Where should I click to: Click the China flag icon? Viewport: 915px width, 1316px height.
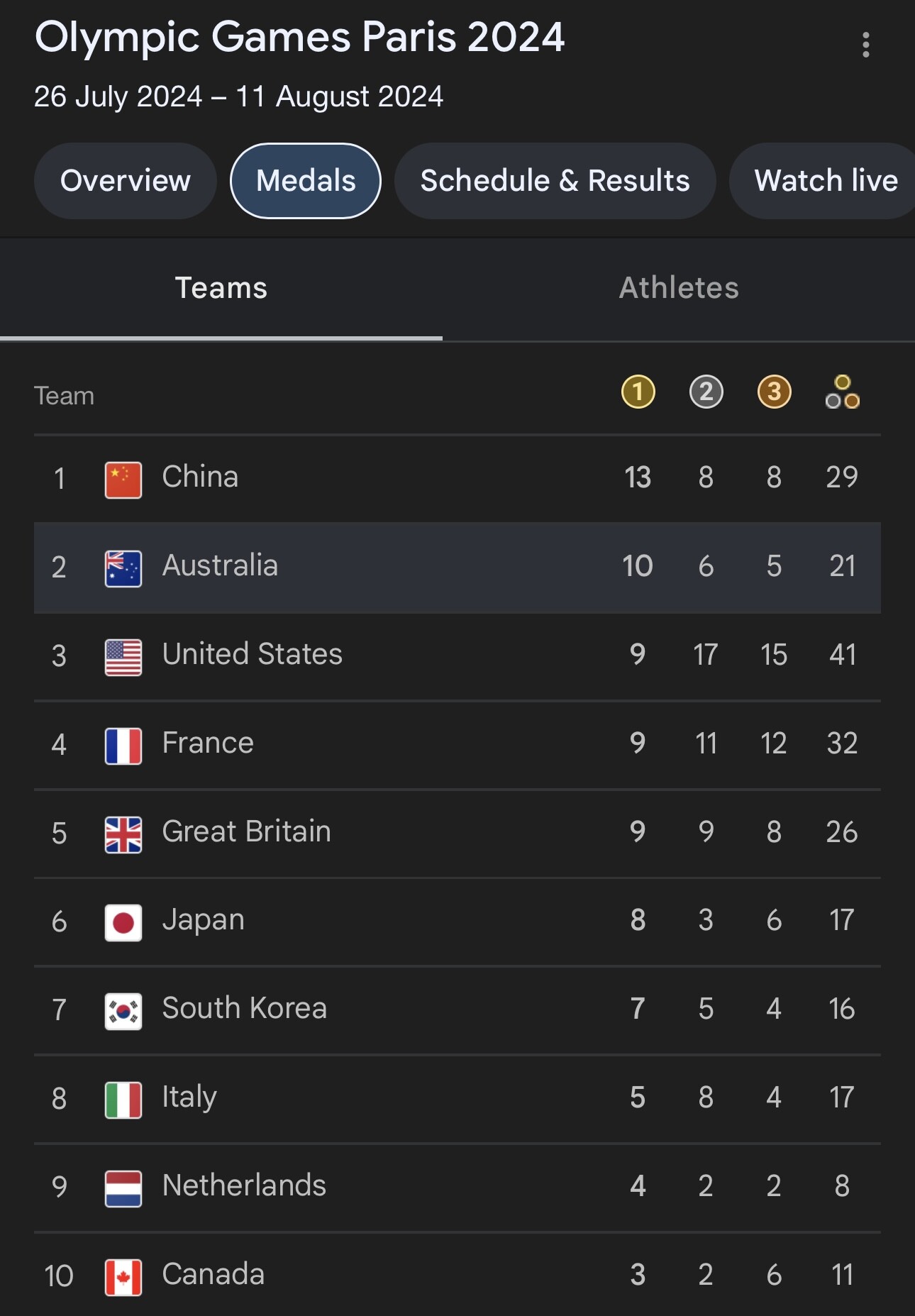[123, 480]
